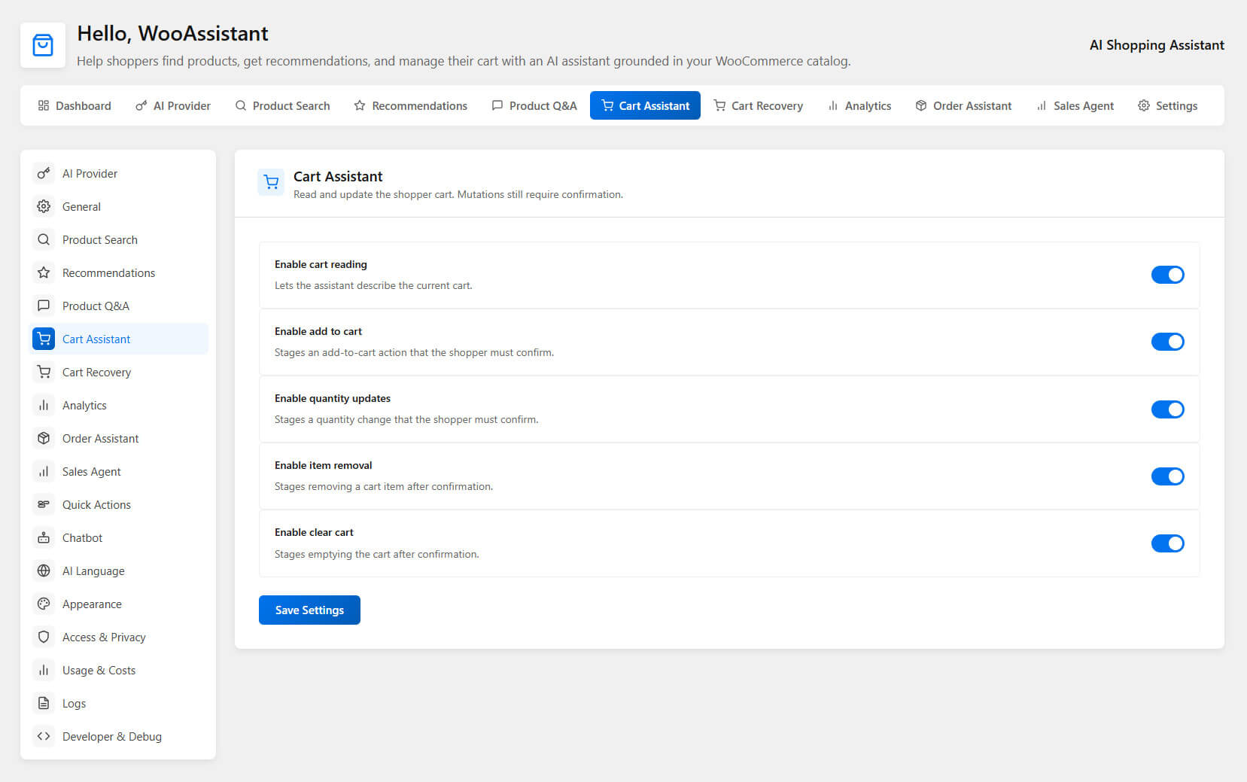Click the sidebar Recommendations star icon

pos(44,272)
